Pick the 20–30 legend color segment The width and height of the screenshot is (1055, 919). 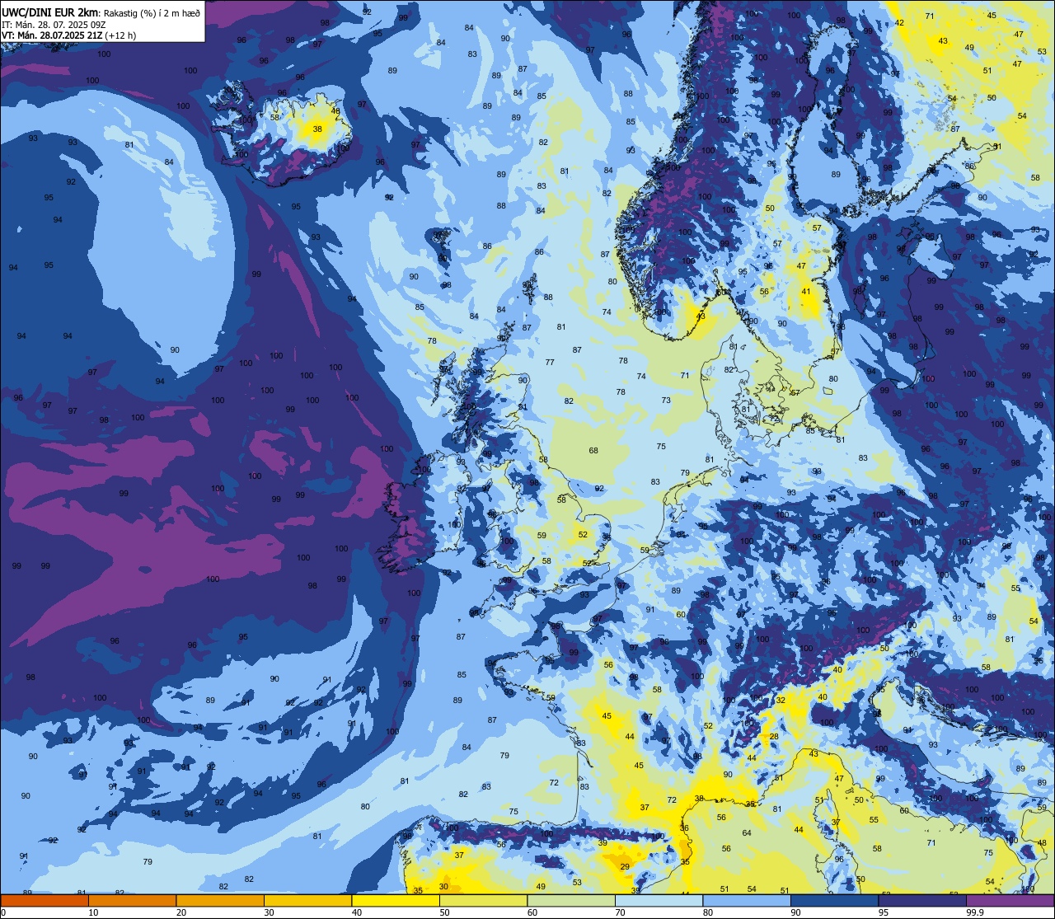coord(220,900)
